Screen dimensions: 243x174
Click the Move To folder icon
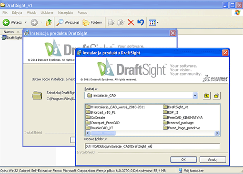pyautogui.click(x=111, y=22)
